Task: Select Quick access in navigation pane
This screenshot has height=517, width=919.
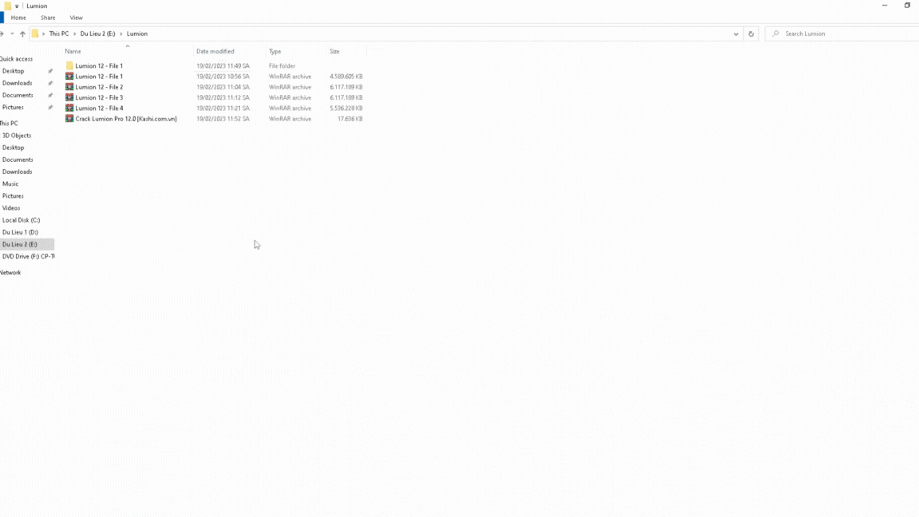Action: (17, 58)
